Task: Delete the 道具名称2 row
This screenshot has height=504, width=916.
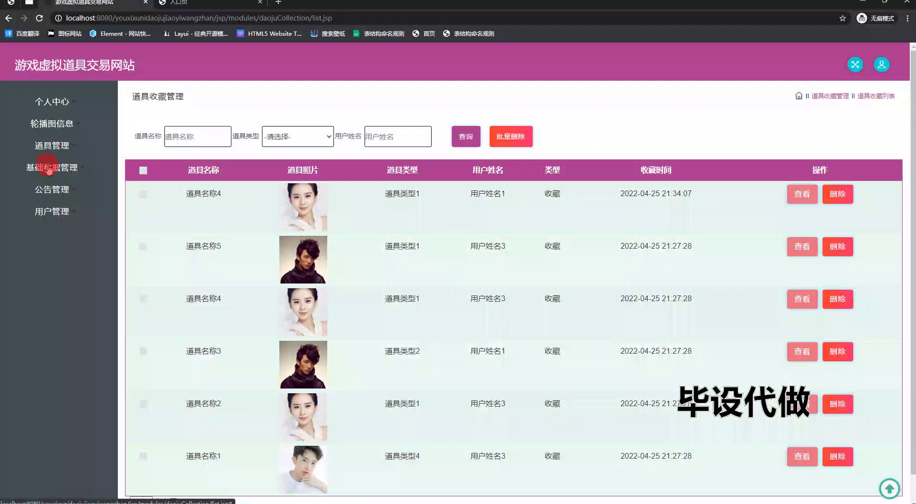Action: (x=838, y=404)
